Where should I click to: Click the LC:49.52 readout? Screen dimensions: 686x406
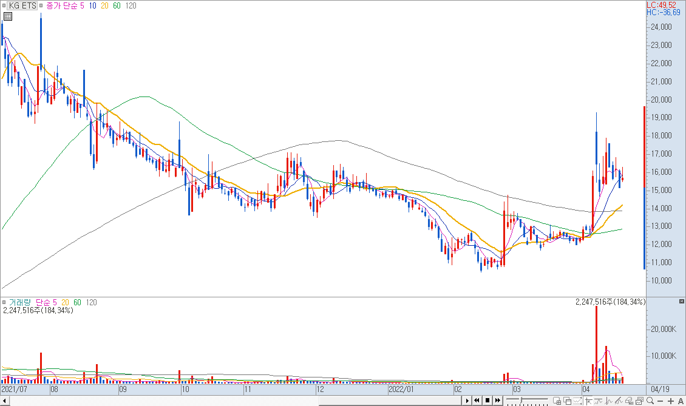pyautogui.click(x=662, y=5)
